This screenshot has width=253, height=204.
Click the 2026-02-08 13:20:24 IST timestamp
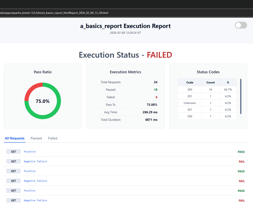pyautogui.click(x=126, y=33)
